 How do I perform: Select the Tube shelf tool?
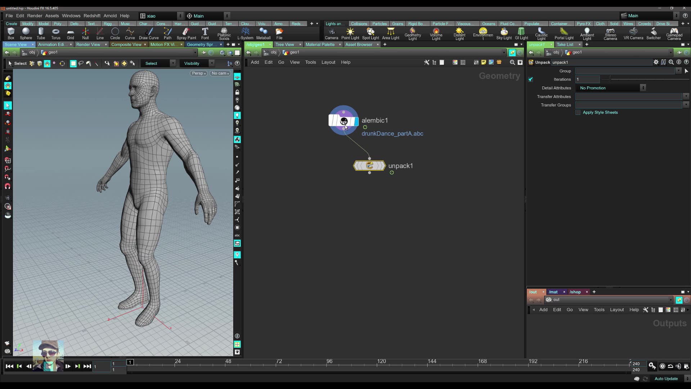tap(41, 33)
